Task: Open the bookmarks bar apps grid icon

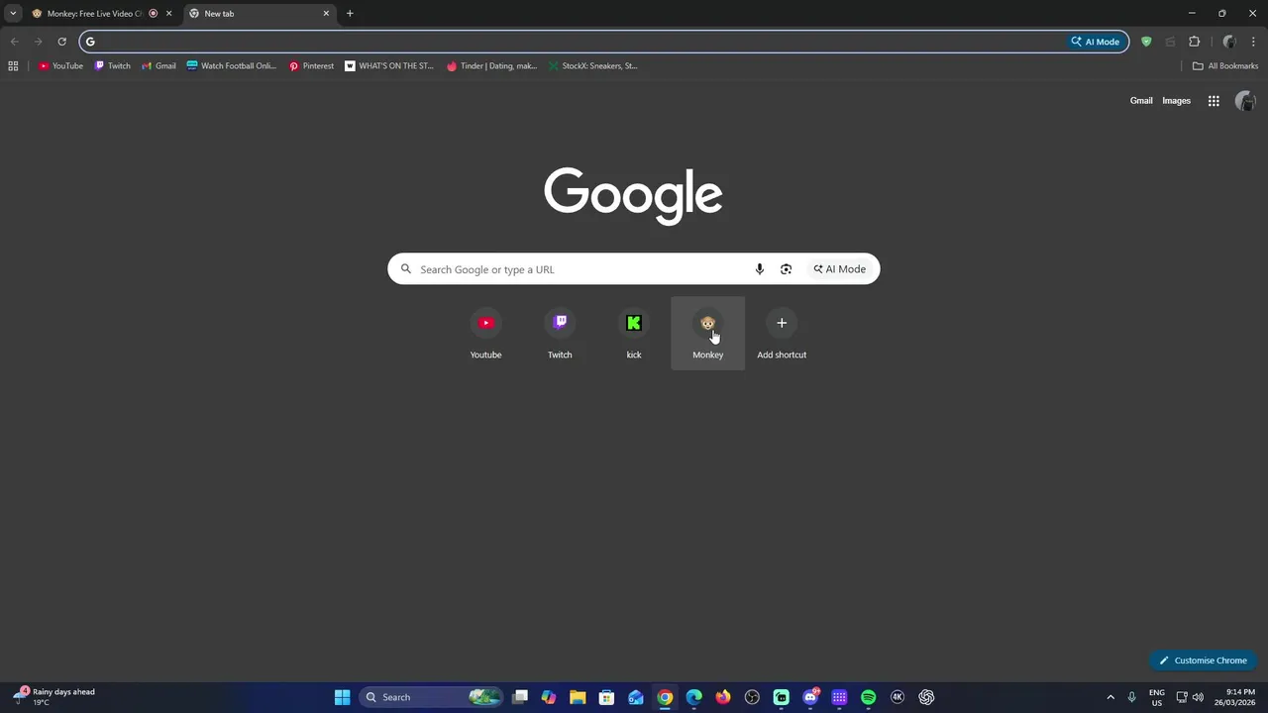Action: (x=13, y=66)
